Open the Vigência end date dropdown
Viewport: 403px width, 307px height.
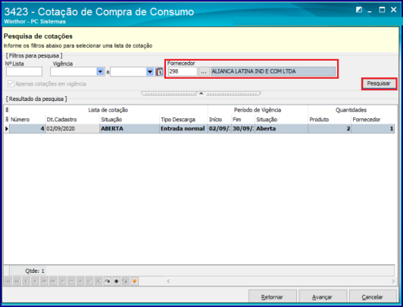150,72
